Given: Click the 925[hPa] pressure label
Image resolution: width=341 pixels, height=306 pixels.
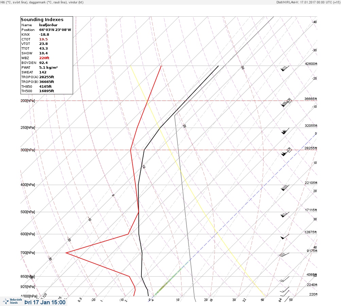Looking at the screenshot, I should tap(28, 287).
